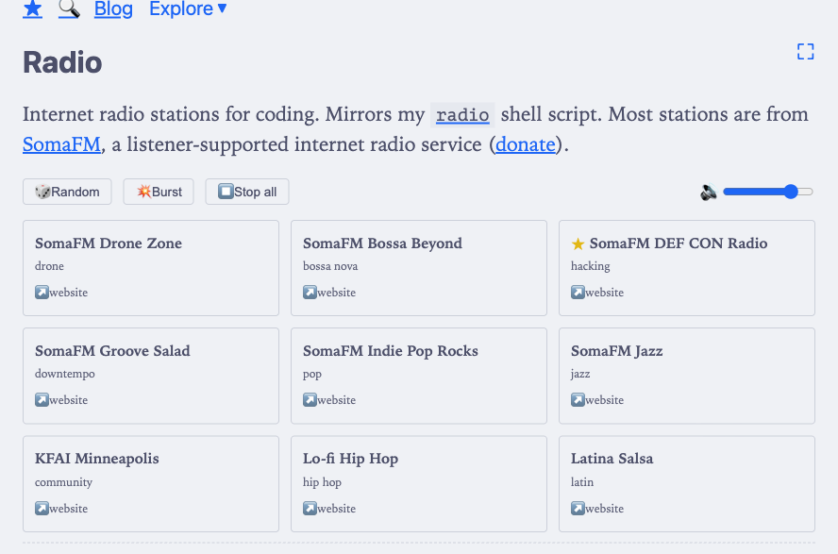Click the 'drone' genre label
Viewport: 838px width, 554px height.
pos(49,266)
